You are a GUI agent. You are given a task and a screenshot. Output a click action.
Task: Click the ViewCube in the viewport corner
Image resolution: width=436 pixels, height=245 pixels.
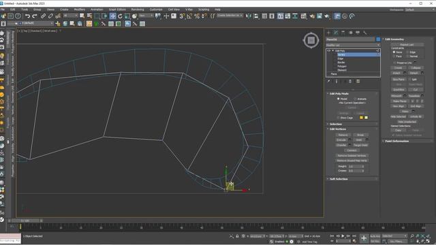point(311,41)
